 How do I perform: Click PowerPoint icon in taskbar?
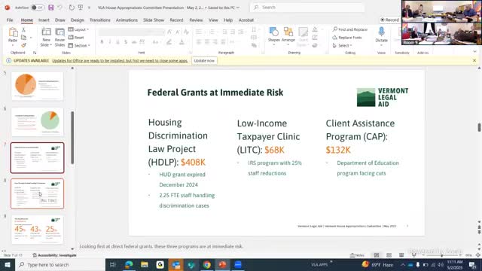click(x=223, y=264)
